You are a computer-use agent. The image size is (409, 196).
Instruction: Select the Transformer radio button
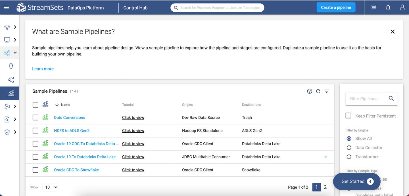pos(349,157)
